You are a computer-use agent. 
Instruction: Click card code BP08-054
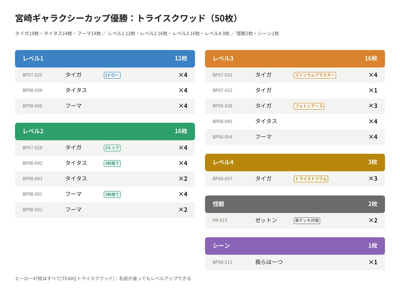(x=222, y=137)
